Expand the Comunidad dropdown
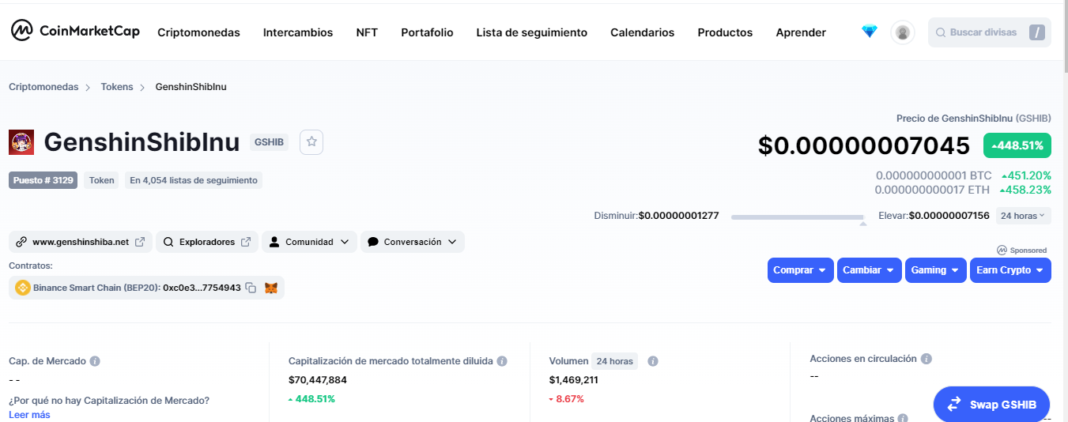 [x=309, y=242]
